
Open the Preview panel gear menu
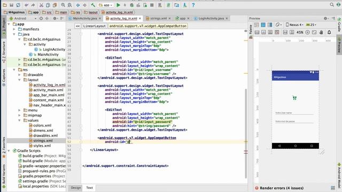325,19
